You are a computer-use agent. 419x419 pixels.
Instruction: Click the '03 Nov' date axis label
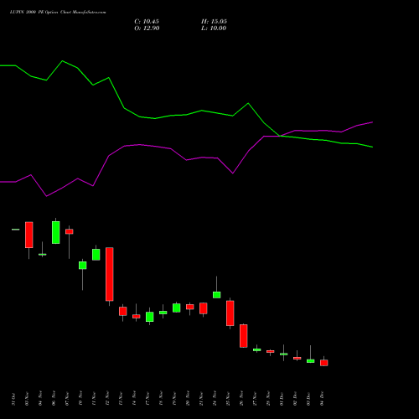pos(27,399)
